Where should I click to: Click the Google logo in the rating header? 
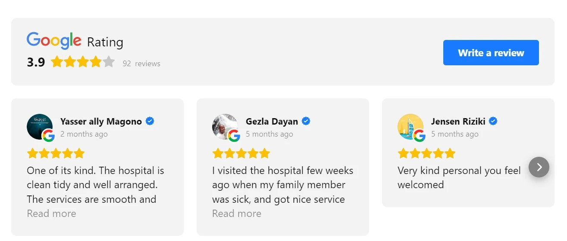point(54,41)
